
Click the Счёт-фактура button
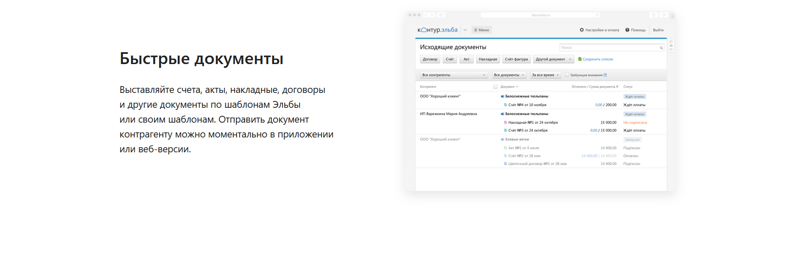(516, 59)
